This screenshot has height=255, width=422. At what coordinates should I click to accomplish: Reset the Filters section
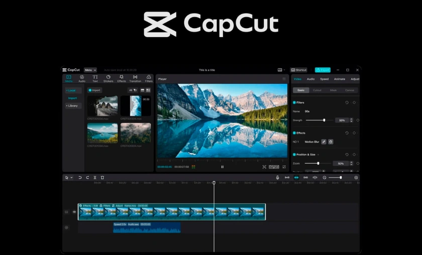click(347, 102)
